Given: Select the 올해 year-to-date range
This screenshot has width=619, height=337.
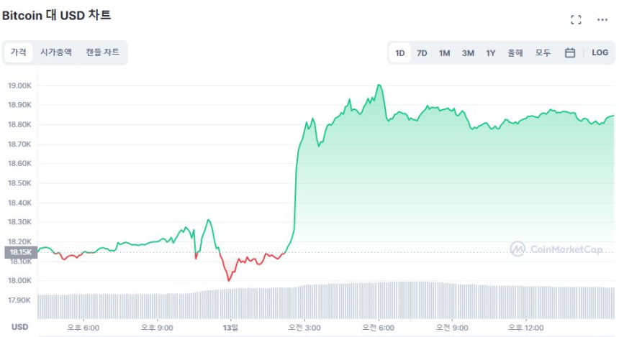Looking at the screenshot, I should tap(515, 52).
